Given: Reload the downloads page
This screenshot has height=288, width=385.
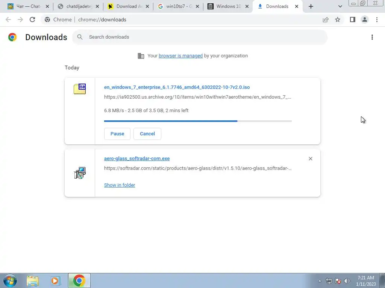Looking at the screenshot, I should pyautogui.click(x=32, y=19).
